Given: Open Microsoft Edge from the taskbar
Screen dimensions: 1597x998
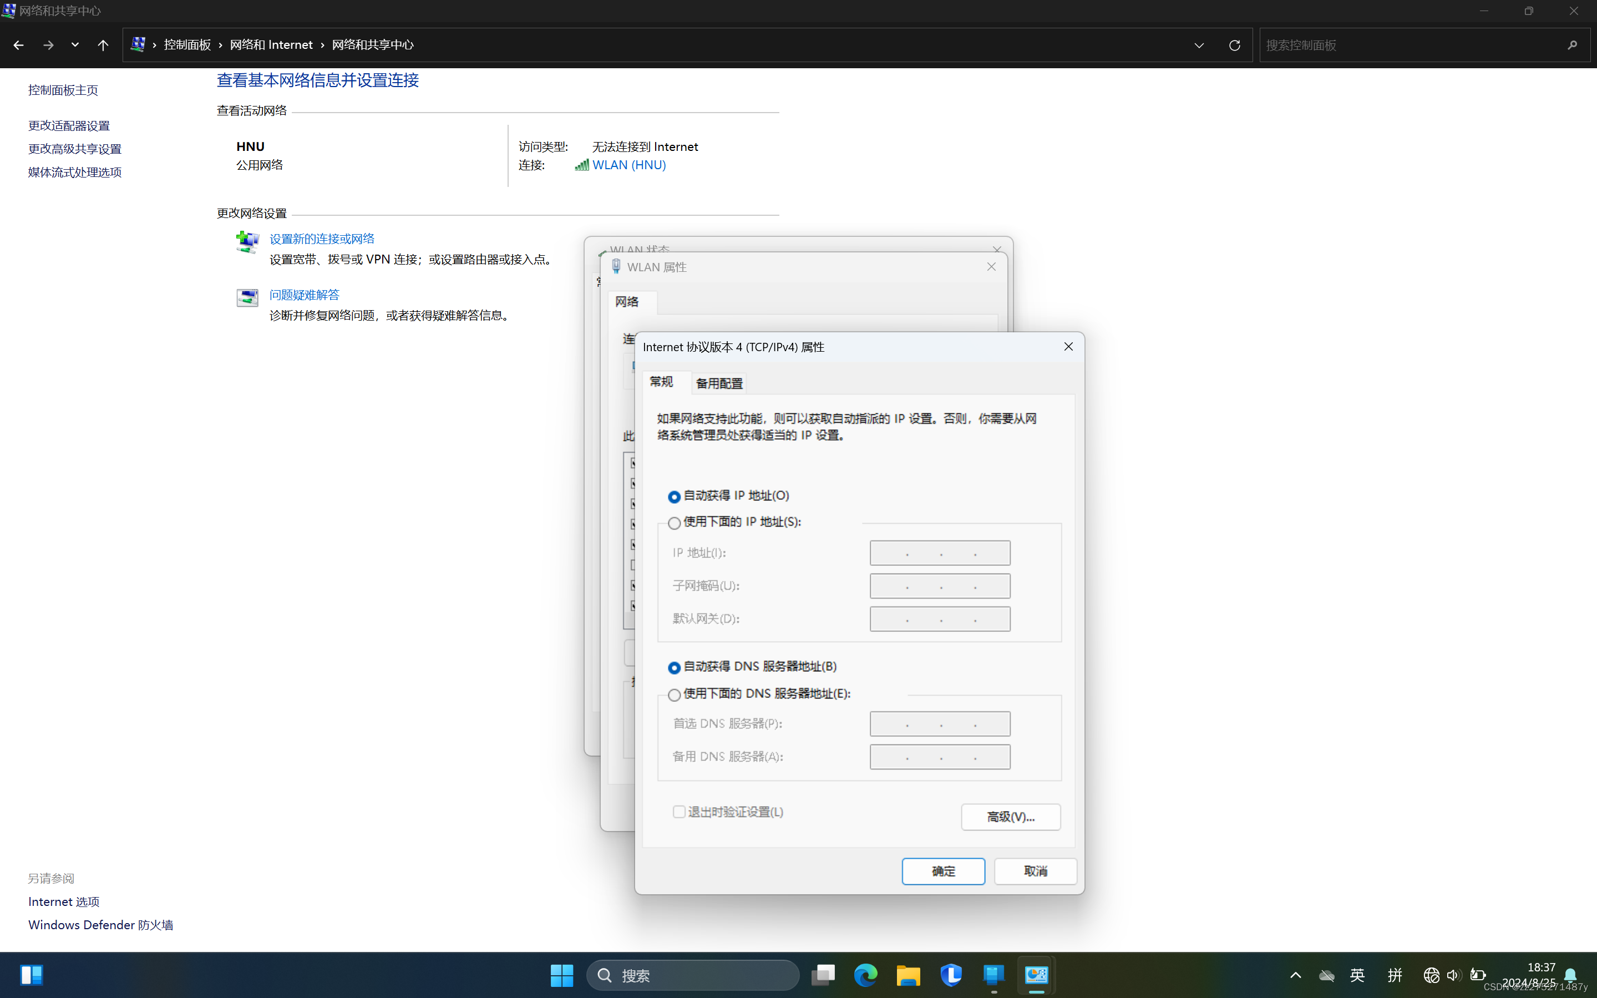Looking at the screenshot, I should 865,975.
